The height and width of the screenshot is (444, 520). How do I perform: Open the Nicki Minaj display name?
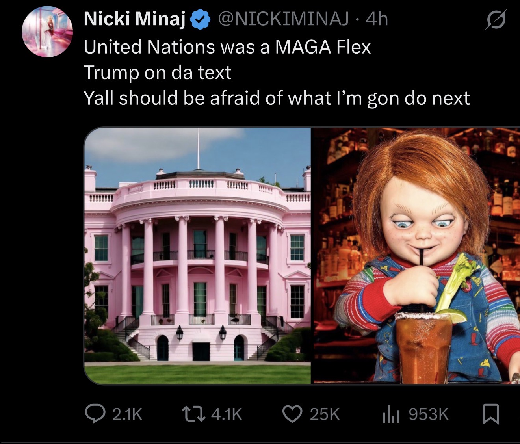click(135, 19)
